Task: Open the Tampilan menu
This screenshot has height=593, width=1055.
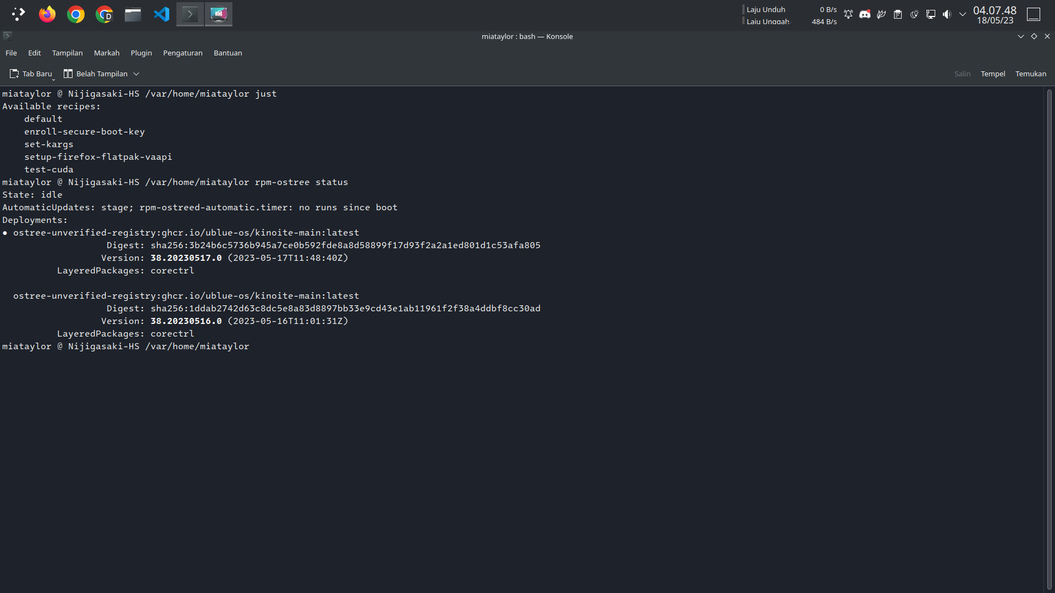Action: point(67,53)
